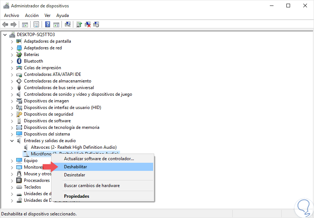The image size is (314, 218).
Task: Click the Procesadores chip icon
Action: click(x=19, y=180)
